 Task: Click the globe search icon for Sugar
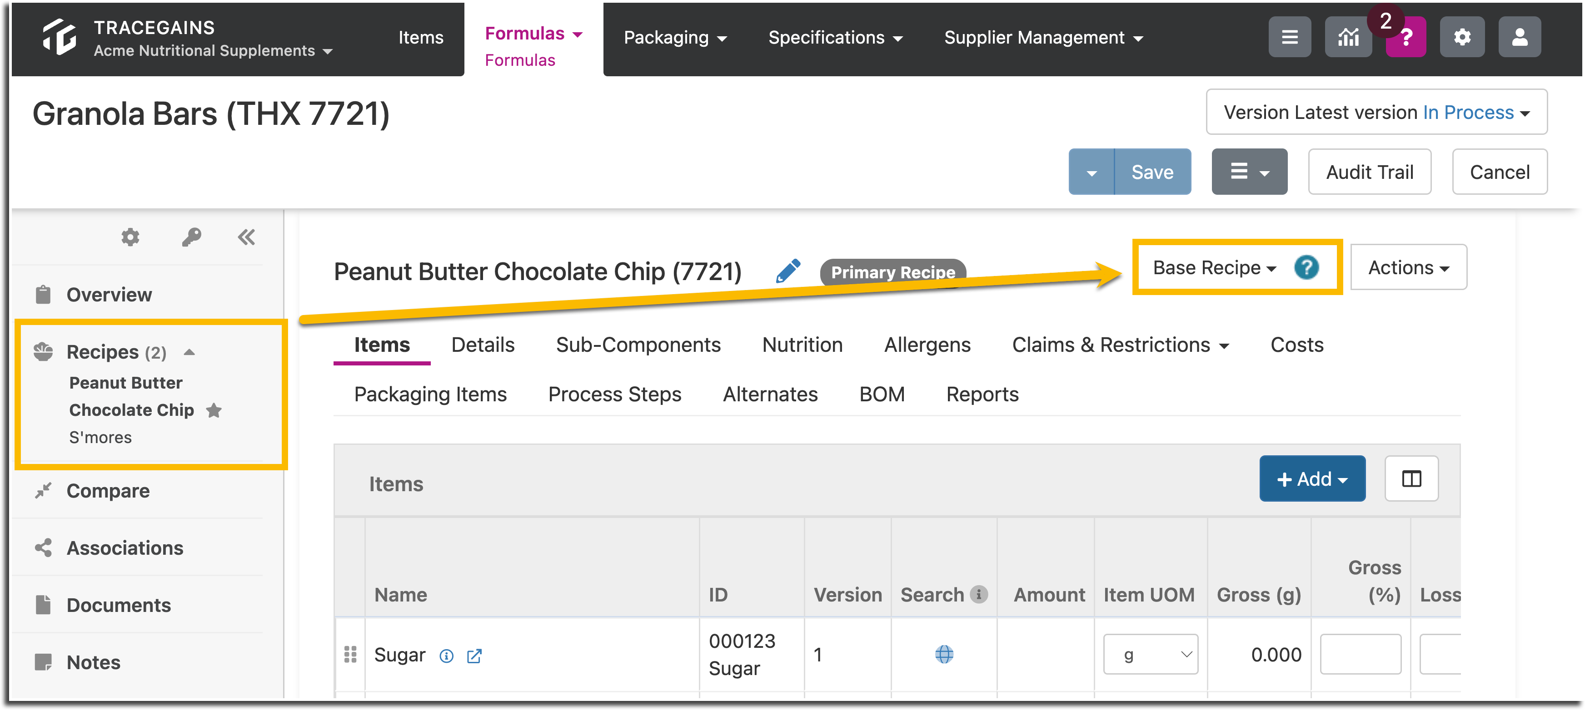pos(944,654)
